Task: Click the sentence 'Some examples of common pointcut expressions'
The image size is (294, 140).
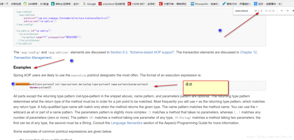Action: (x=63, y=132)
